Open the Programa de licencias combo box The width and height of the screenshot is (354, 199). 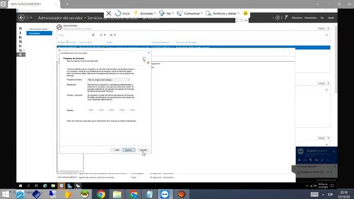pyautogui.click(x=109, y=80)
